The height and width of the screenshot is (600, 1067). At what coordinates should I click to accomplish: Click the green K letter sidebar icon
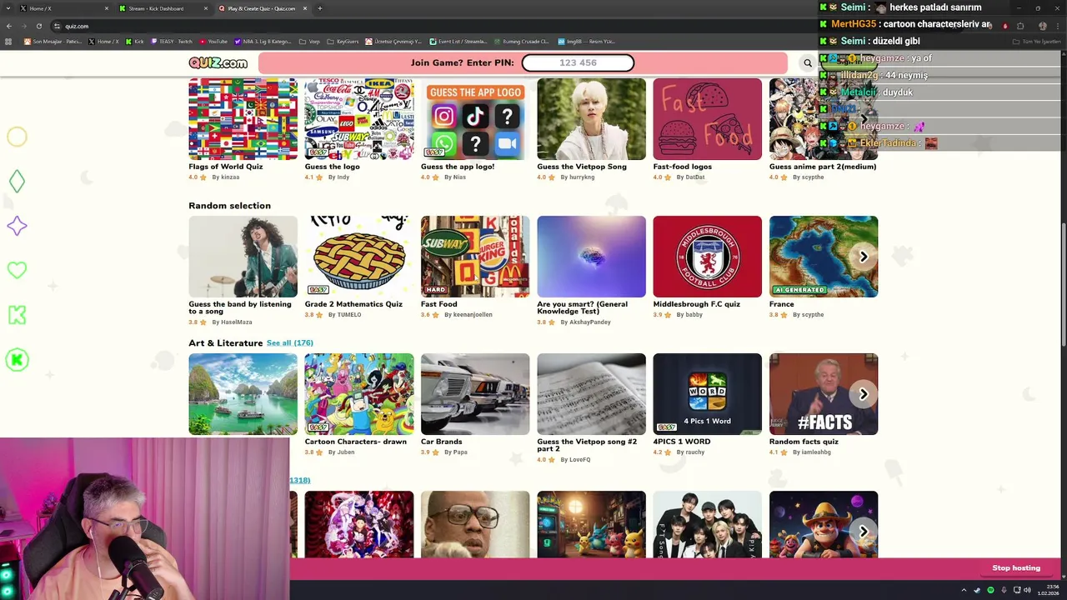17,314
